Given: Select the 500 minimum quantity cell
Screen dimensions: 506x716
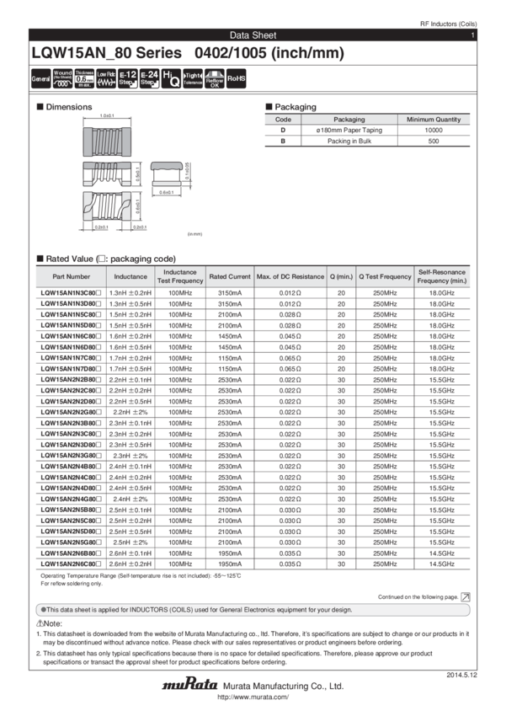Looking at the screenshot, I should click(434, 142).
